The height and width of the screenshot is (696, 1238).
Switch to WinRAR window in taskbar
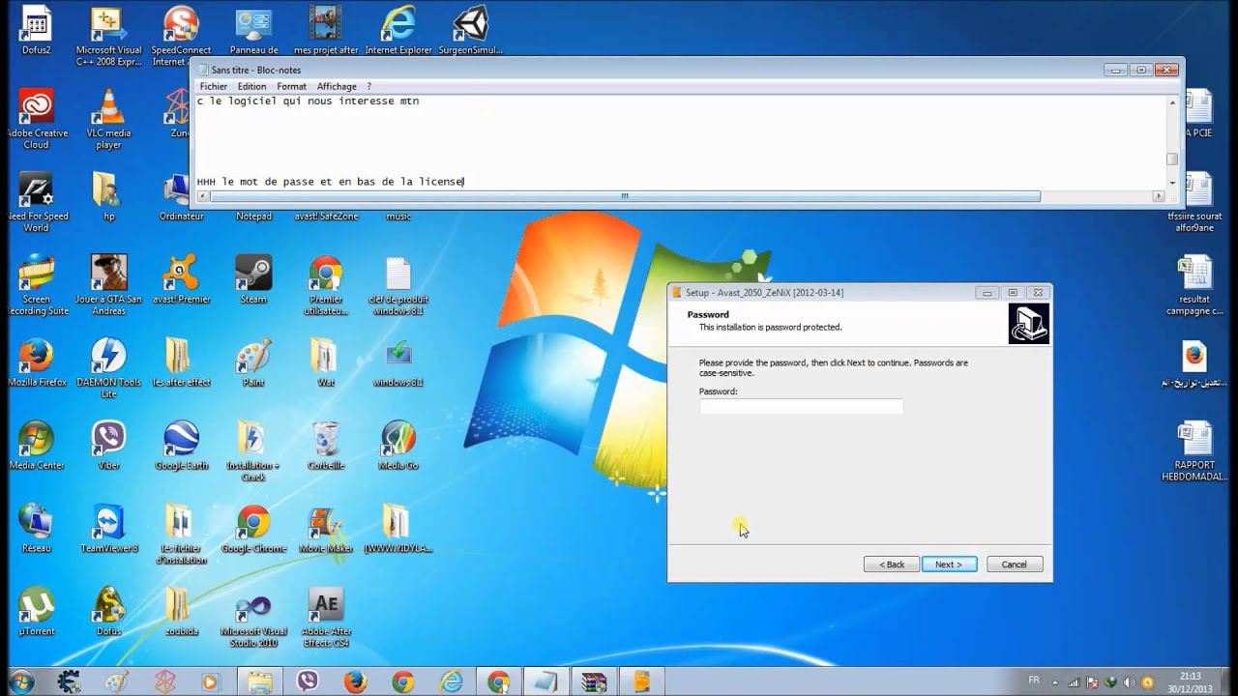tap(594, 681)
